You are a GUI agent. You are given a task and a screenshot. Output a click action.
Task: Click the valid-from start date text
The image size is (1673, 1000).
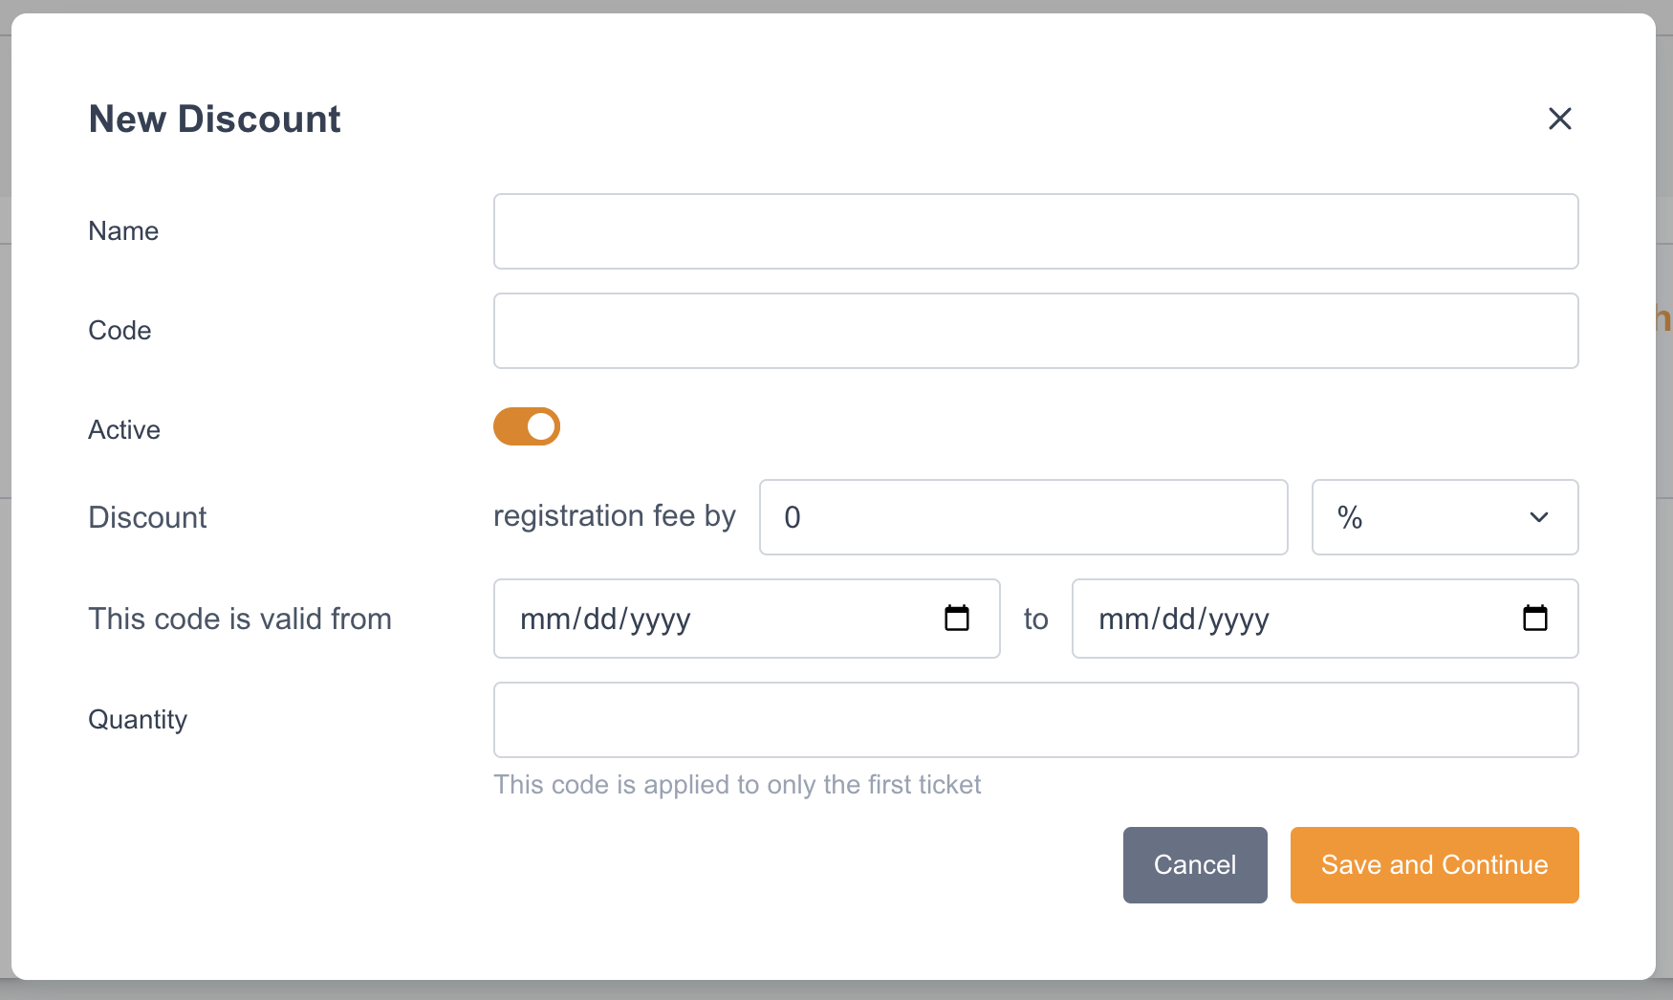pyautogui.click(x=606, y=620)
